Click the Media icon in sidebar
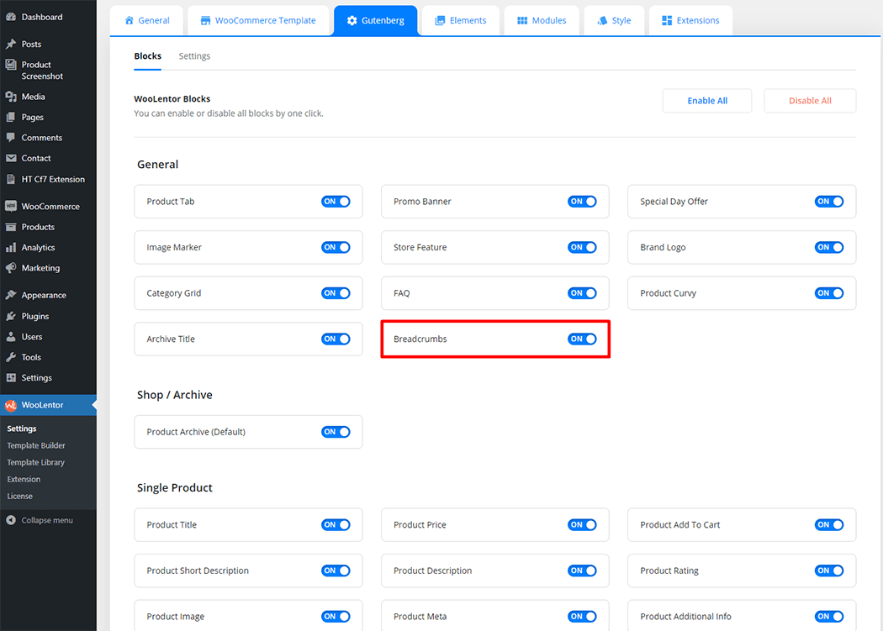 11,97
